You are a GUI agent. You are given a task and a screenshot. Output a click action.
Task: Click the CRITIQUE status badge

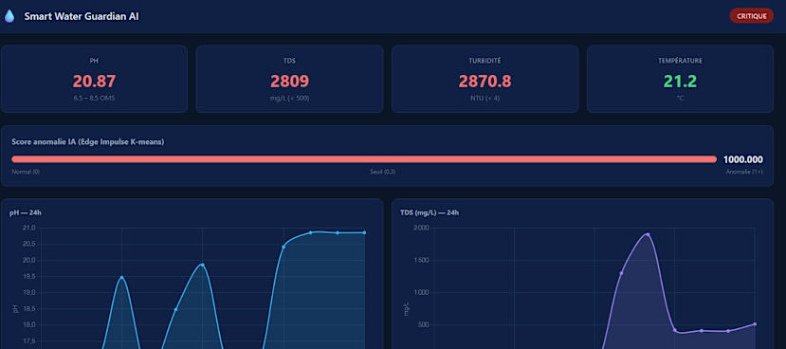pos(752,16)
